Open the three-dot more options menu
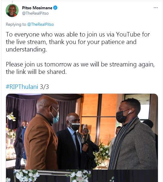This screenshot has height=182, width=163. pos(156,8)
